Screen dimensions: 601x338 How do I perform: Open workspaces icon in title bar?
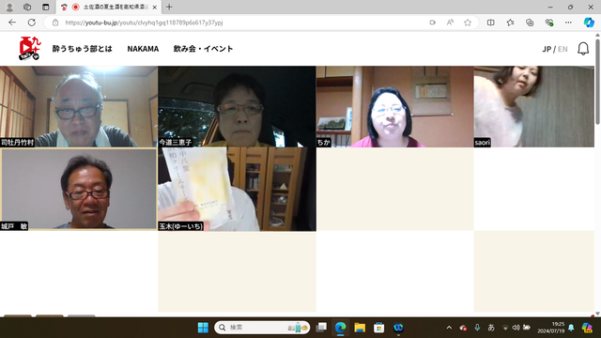pos(27,7)
